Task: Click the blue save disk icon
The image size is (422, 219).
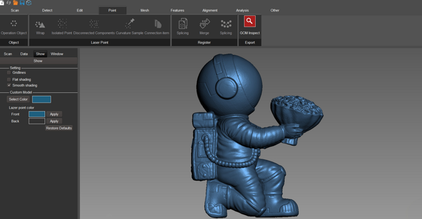Action: click(x=22, y=2)
